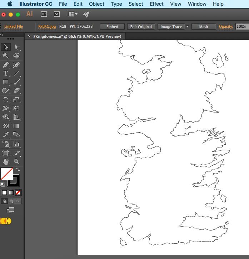This screenshot has width=249, height=259.
Task: Select the Pen tool
Action: 6,64
